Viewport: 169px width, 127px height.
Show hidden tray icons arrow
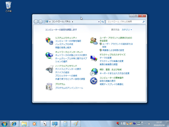pyautogui.click(x=145, y=124)
